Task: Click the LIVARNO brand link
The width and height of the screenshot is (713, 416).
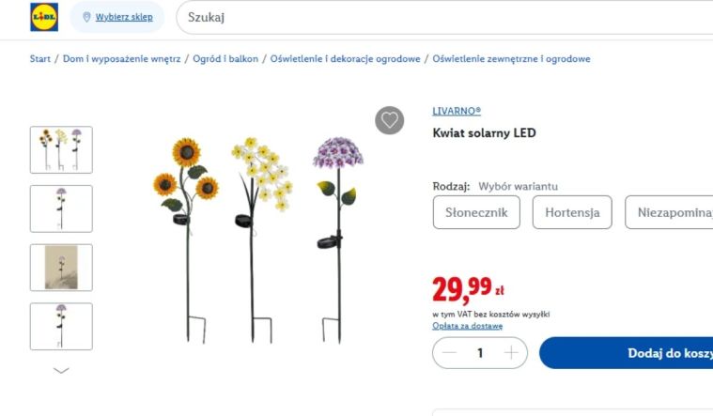Action: click(x=457, y=111)
